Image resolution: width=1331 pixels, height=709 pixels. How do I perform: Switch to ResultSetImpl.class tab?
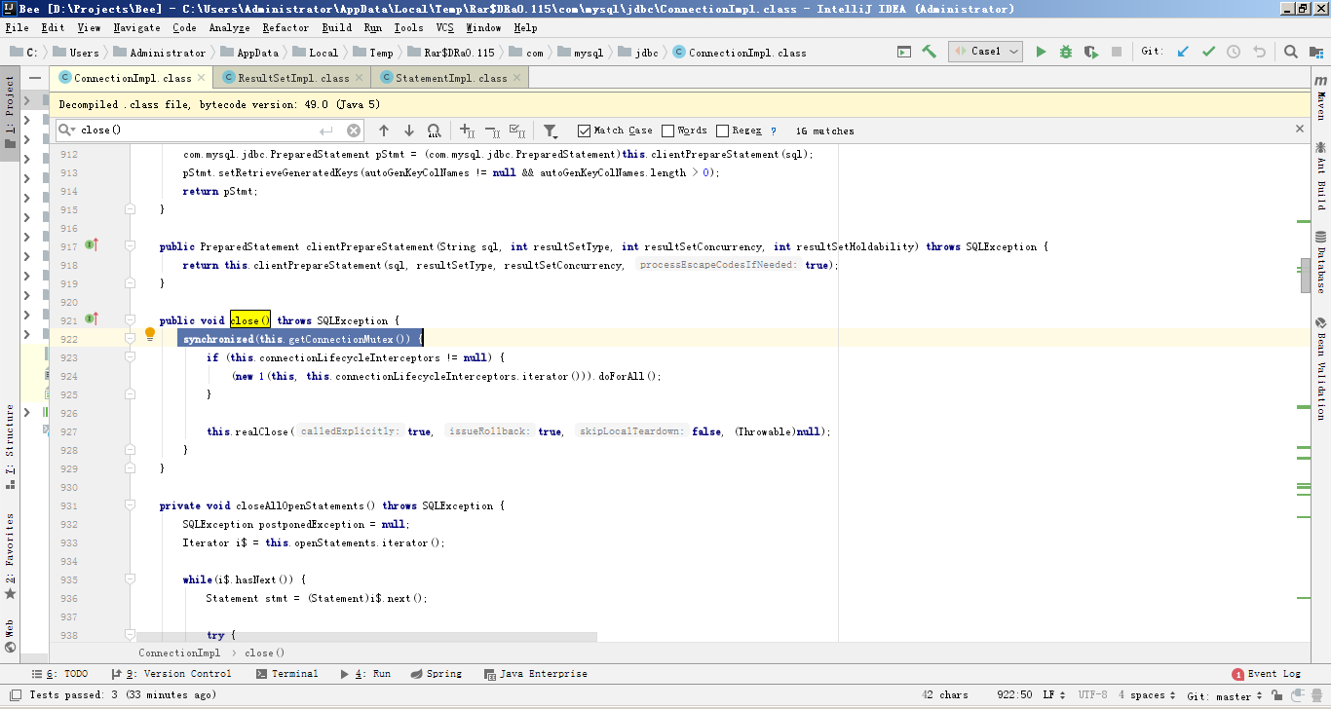pos(292,78)
